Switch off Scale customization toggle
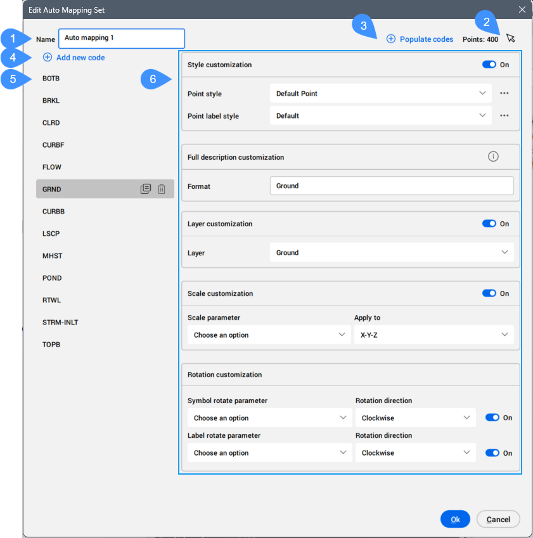This screenshot has height=538, width=533. 489,293
